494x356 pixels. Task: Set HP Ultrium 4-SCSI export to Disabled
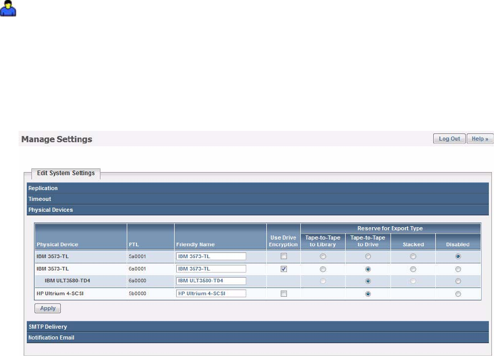pyautogui.click(x=458, y=294)
